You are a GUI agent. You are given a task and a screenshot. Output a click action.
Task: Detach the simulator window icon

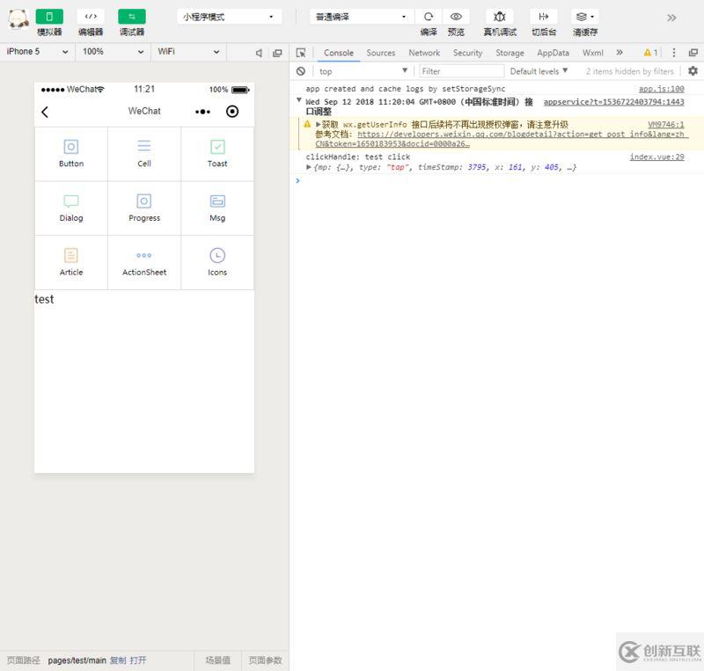(x=277, y=53)
